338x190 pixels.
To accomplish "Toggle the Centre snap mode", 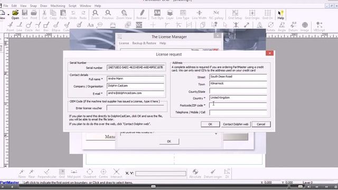I will tap(104, 174).
